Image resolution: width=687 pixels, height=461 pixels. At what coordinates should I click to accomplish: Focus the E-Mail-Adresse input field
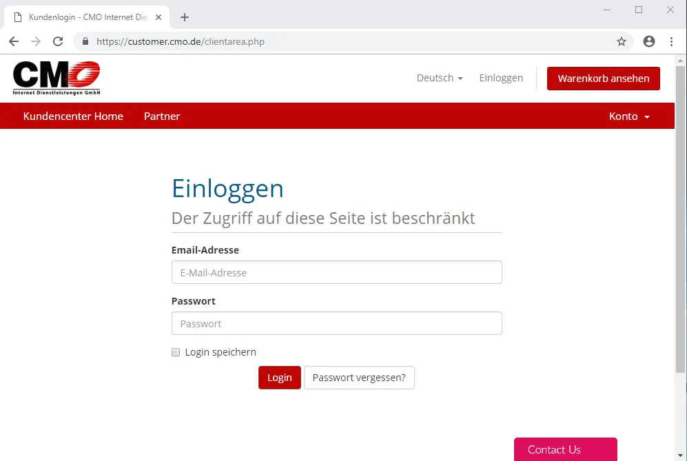(336, 272)
